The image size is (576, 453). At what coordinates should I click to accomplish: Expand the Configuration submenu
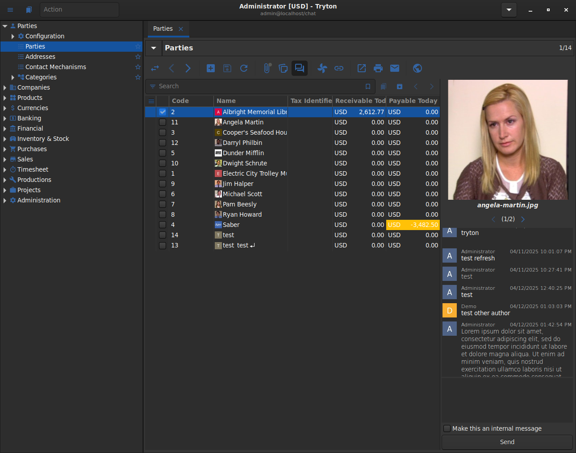tap(13, 36)
